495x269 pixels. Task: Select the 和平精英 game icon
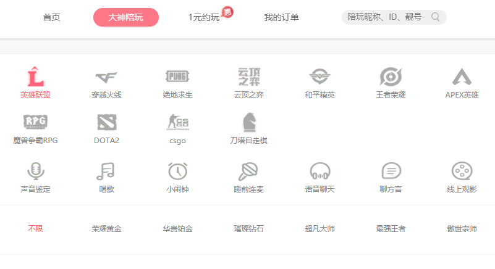click(x=319, y=77)
